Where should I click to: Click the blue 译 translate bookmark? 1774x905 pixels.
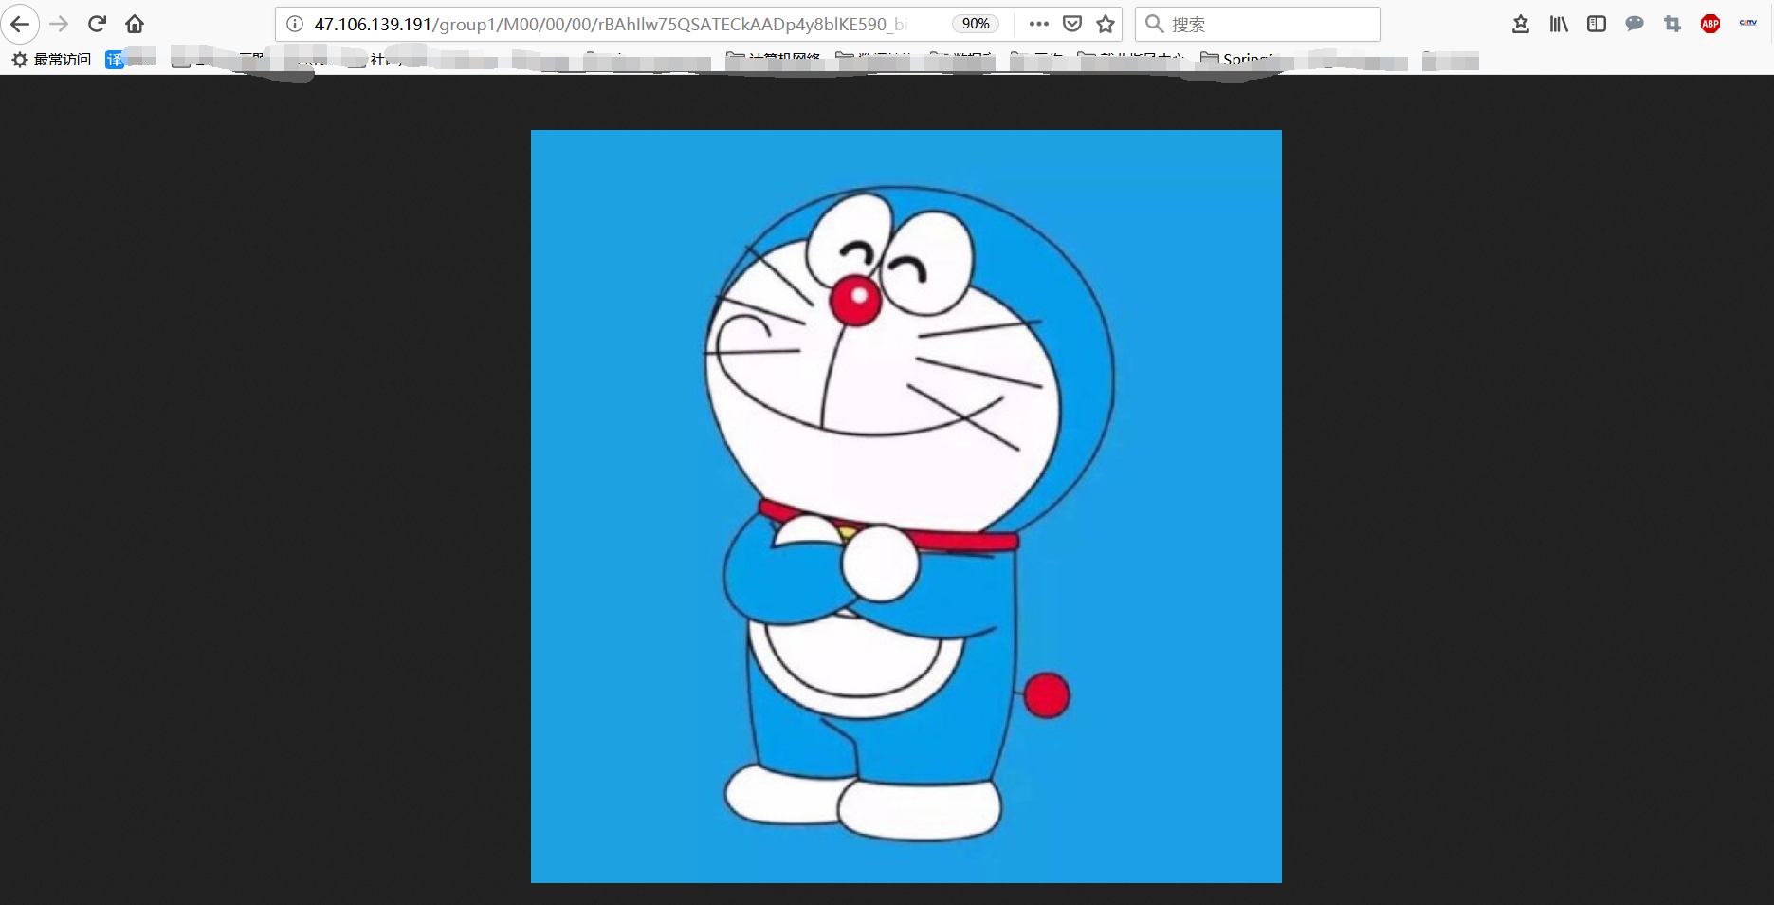coord(115,60)
